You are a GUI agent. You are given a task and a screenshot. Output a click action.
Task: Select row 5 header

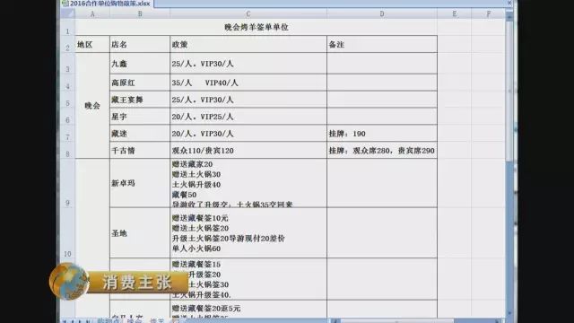click(68, 100)
